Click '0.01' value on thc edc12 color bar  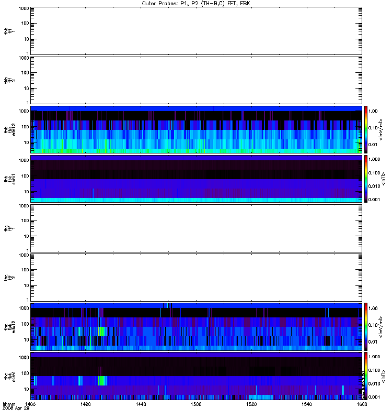[373, 342]
